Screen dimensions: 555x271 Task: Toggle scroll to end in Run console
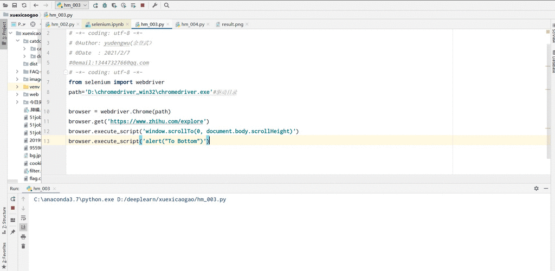[x=23, y=227]
